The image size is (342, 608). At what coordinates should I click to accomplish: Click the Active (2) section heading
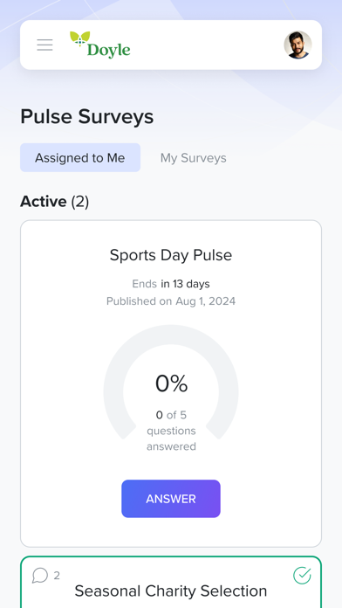click(x=55, y=202)
